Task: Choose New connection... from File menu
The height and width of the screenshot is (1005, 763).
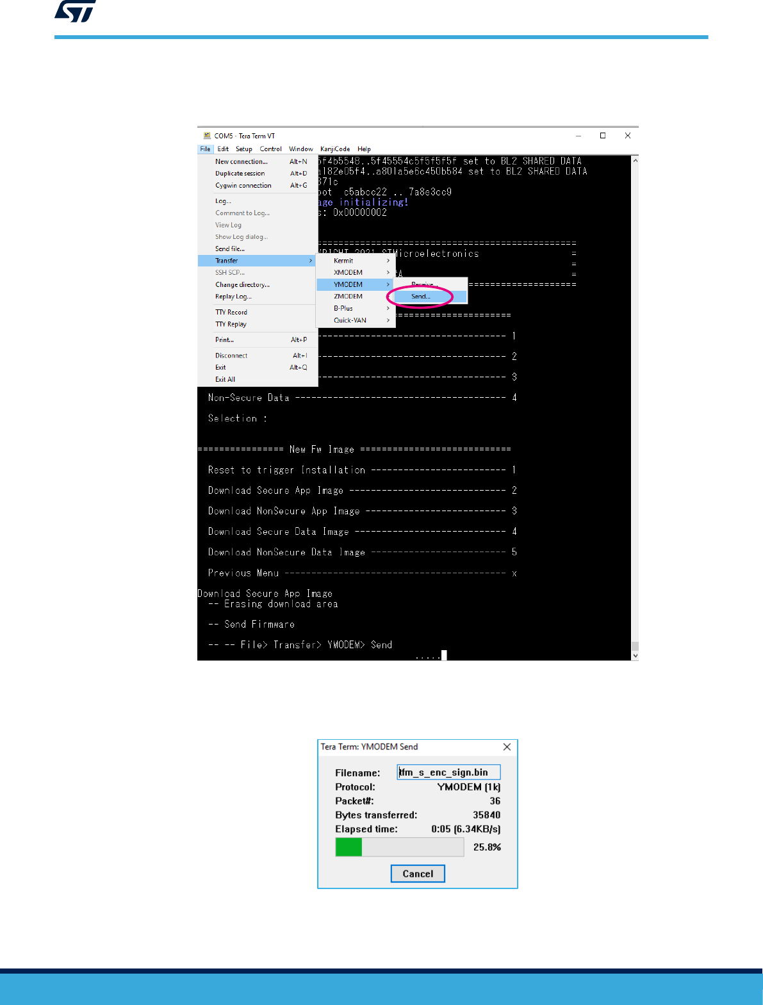Action: click(x=258, y=161)
